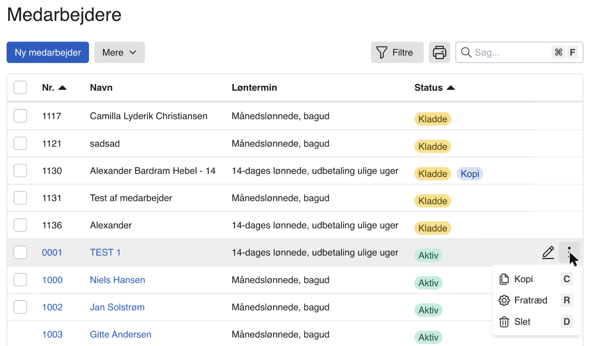Click employee number link 1002
Viewport: 591px width, 346px height.
(x=52, y=307)
